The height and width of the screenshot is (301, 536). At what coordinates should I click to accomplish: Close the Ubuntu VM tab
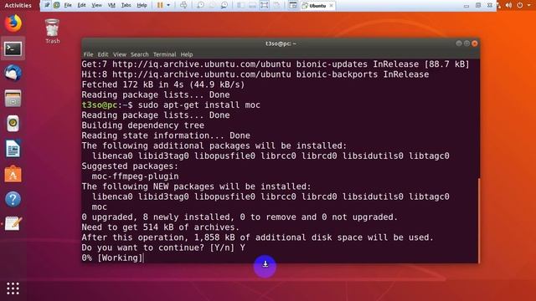point(331,6)
